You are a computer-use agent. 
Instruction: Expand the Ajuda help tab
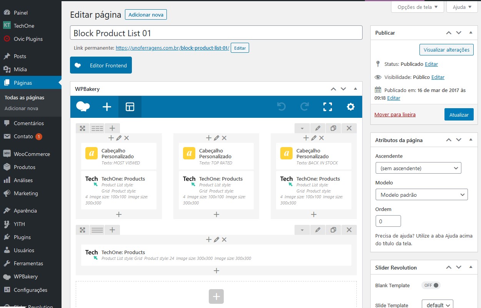pyautogui.click(x=462, y=7)
